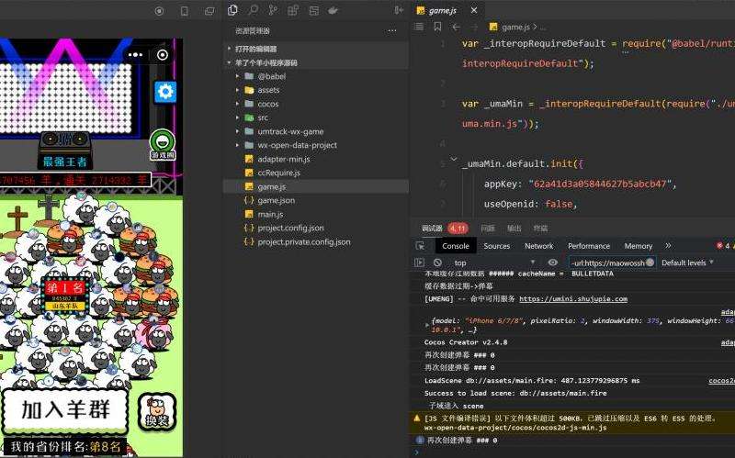
Task: Expand the wx-open-data-project folder
Action: pyautogui.click(x=237, y=145)
